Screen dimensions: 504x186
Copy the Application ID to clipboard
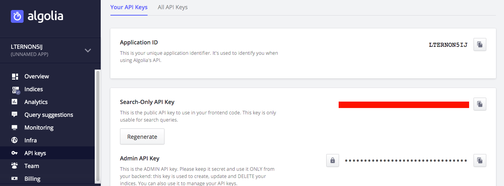480,44
